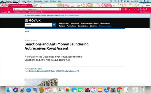This screenshot has height=94, width=151.
Task: Open App Store with notification badge
Action: [106, 90]
